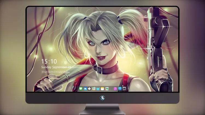
Task: Open the Videos clapperboard app in dock
Action: pos(98,89)
